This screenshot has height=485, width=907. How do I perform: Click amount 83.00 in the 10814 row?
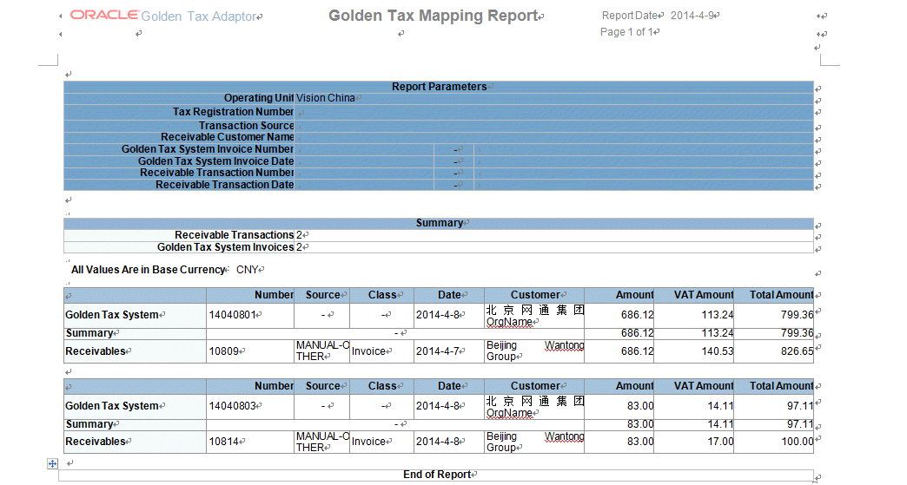point(640,442)
